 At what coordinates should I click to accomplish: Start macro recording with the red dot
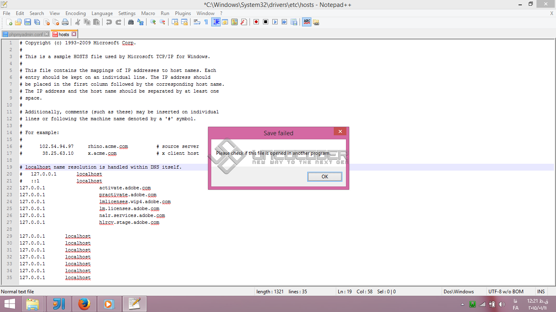point(256,22)
